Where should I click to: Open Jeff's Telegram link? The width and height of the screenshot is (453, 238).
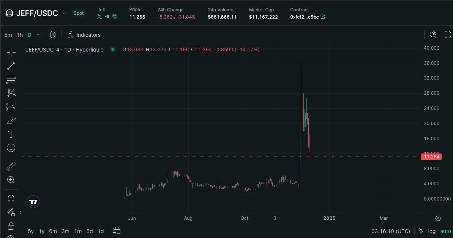click(x=107, y=16)
